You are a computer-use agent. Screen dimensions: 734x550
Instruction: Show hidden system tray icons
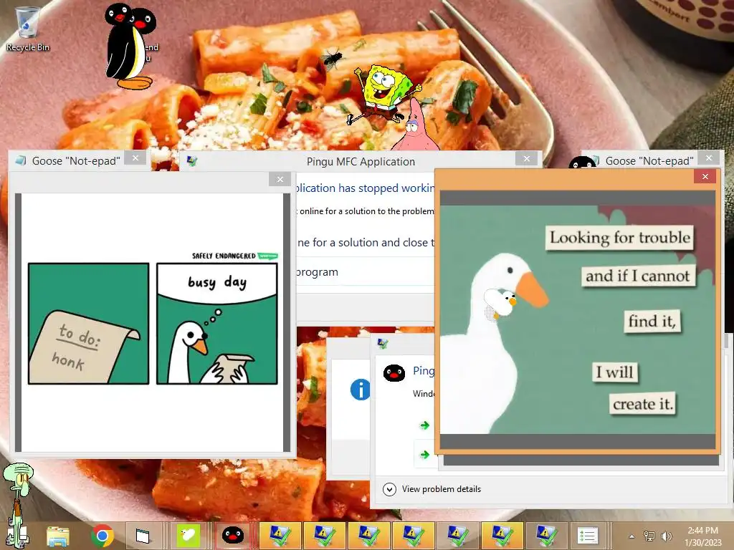tap(631, 536)
